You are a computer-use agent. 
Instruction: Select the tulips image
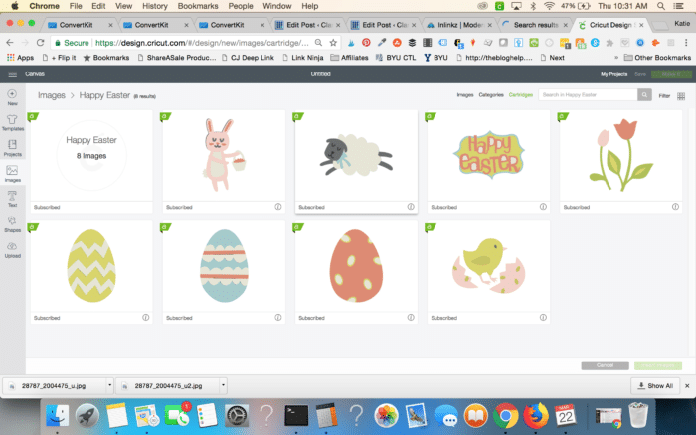620,155
